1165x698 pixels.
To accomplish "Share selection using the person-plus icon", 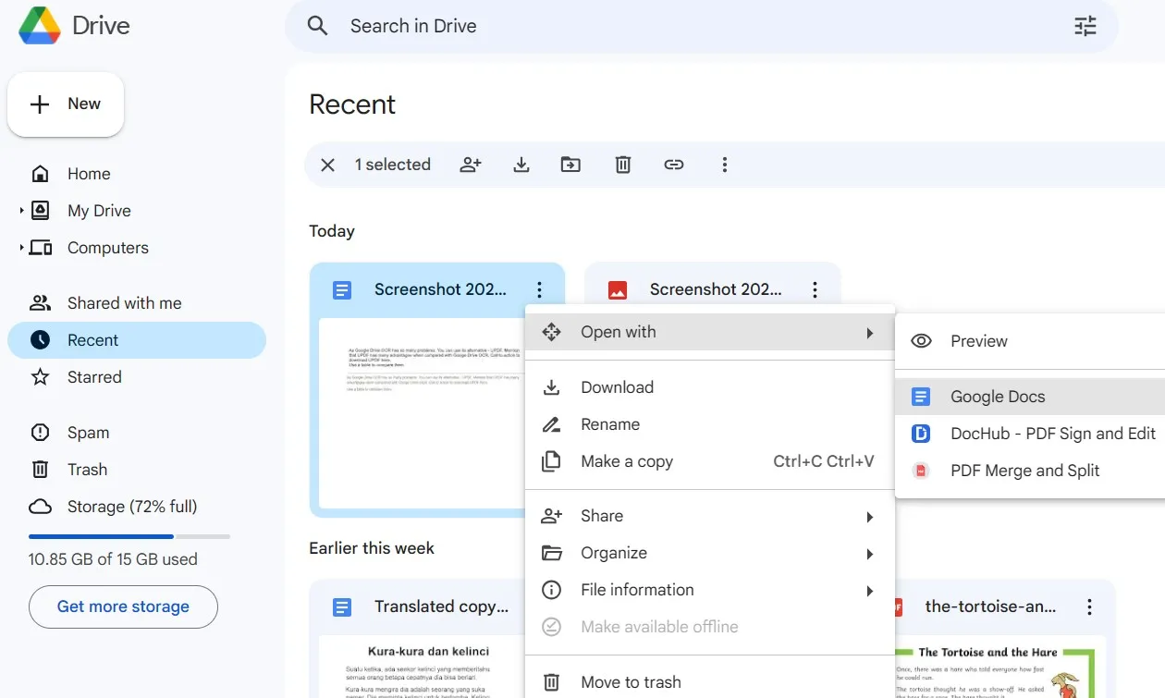I will pyautogui.click(x=471, y=164).
